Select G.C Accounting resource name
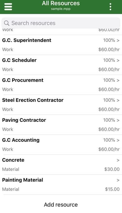 [21, 140]
